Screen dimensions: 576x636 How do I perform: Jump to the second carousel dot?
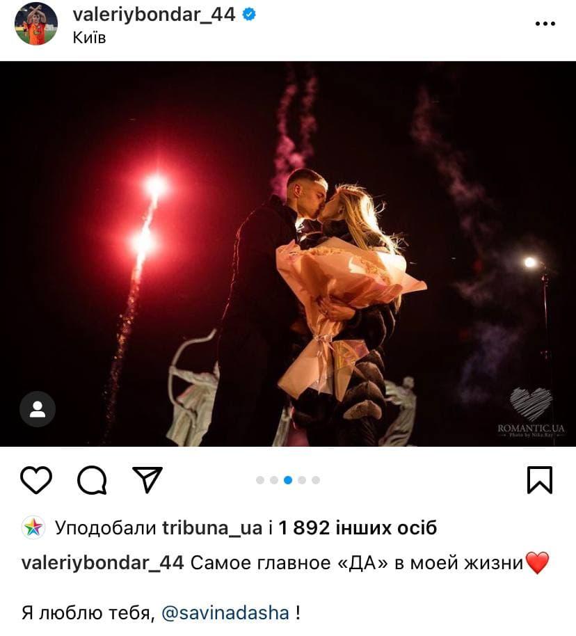pyautogui.click(x=274, y=480)
